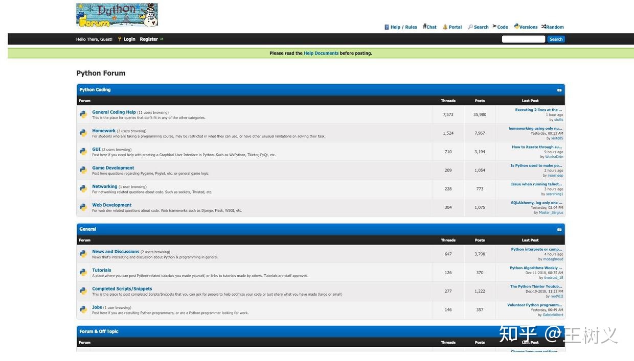Open the Web Development forum
The image size is (634, 361).
click(112, 205)
